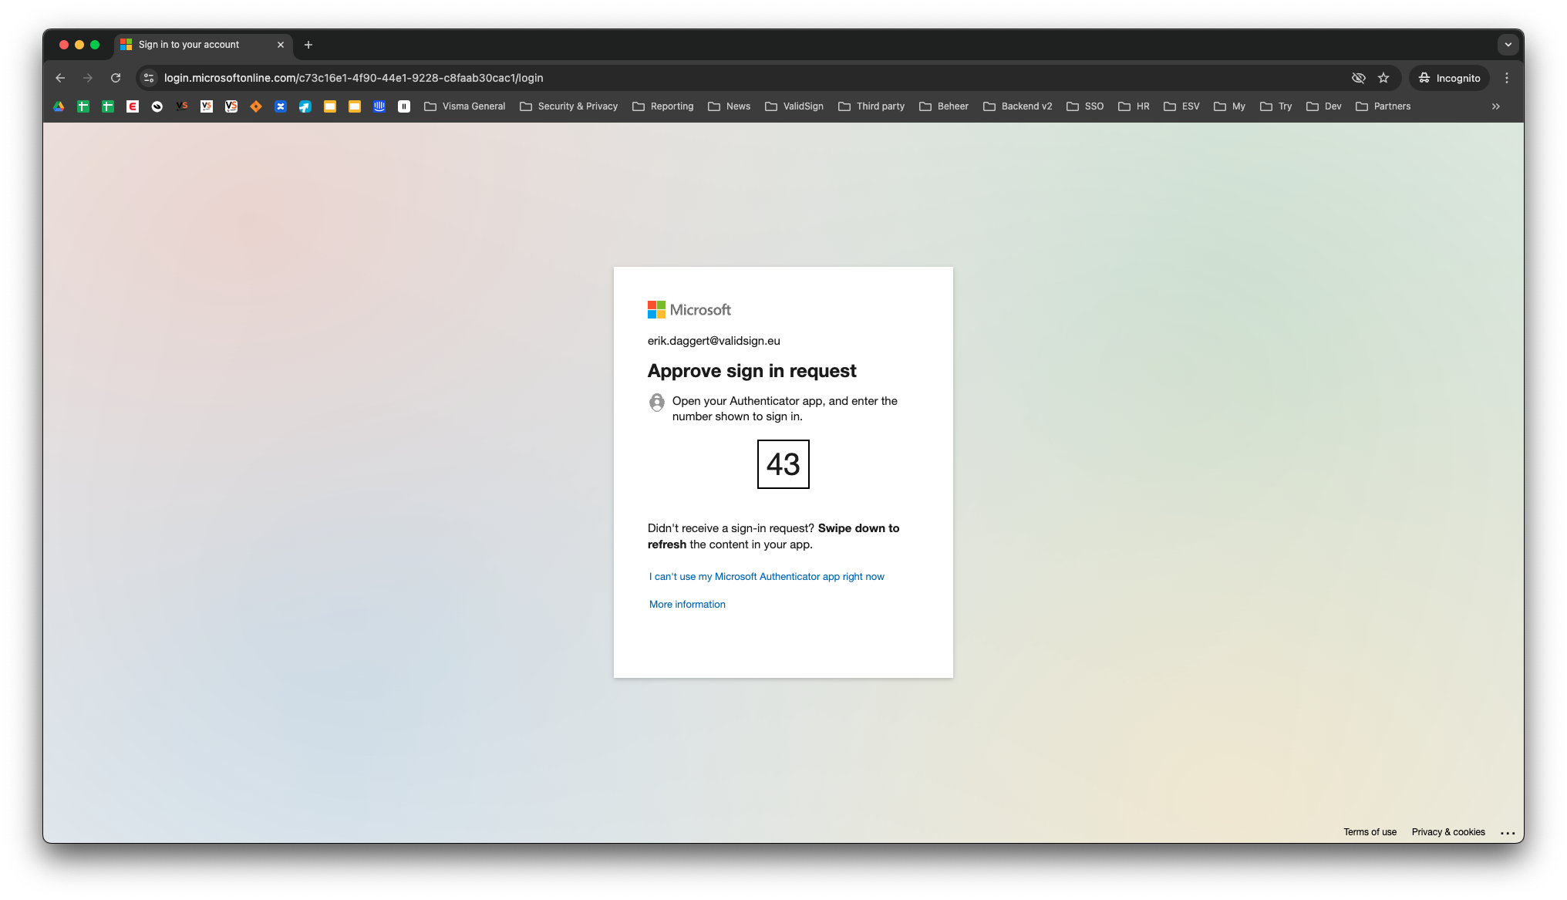Select the Sign in to your account tab
This screenshot has height=900, width=1567.
pos(189,45)
